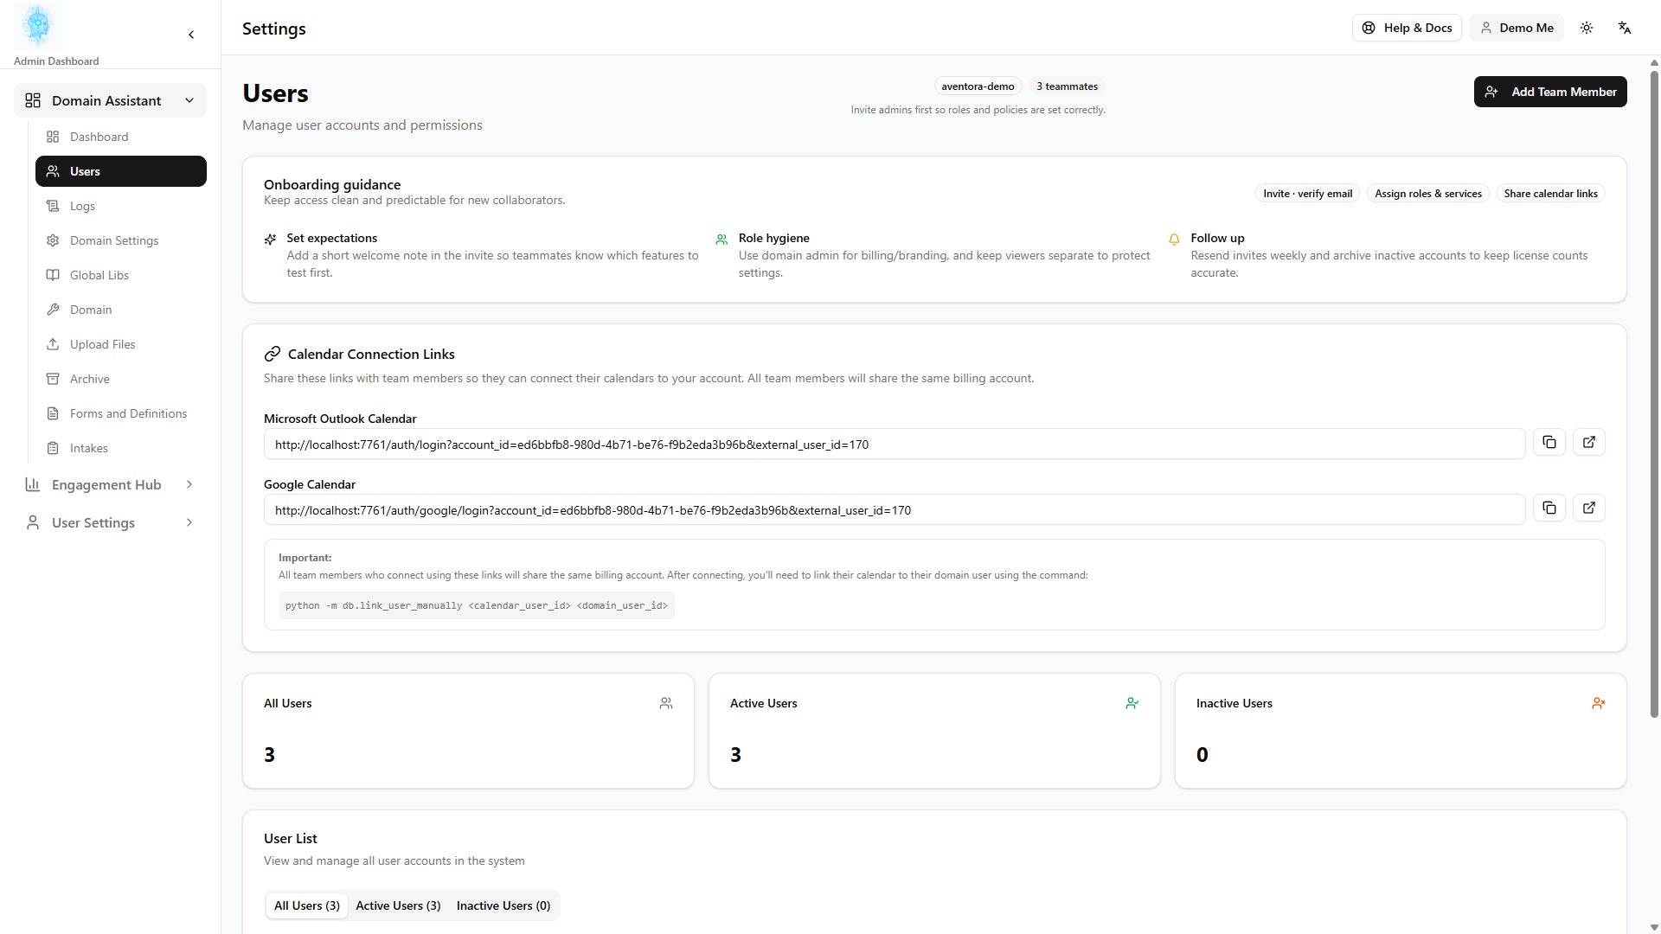This screenshot has height=934, width=1661.
Task: Click the scrollbar down arrow
Action: pos(1654,927)
